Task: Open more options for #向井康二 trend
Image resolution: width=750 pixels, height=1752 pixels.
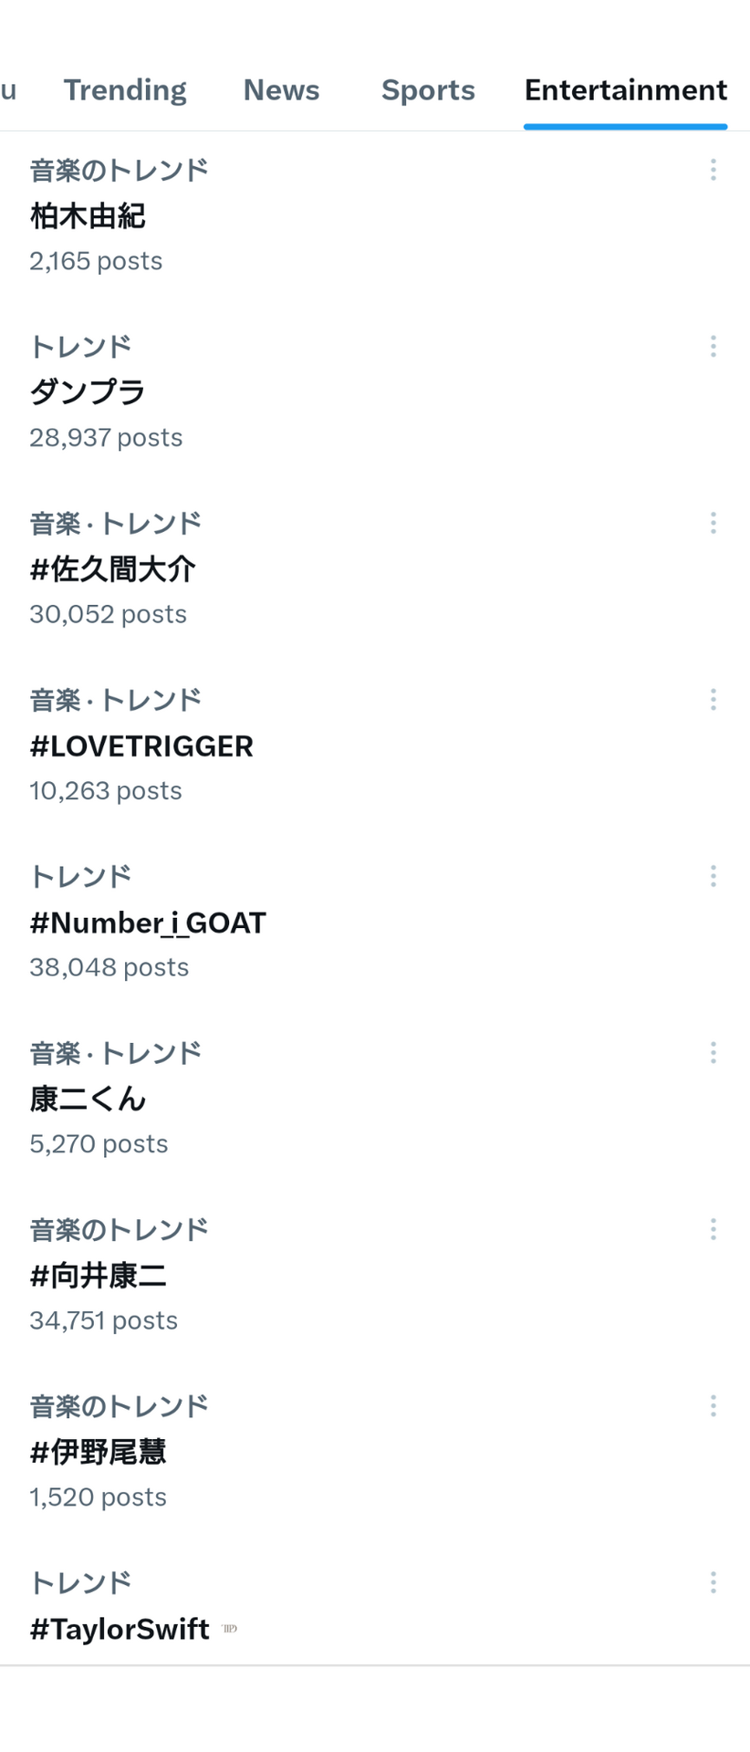Action: tap(713, 1229)
